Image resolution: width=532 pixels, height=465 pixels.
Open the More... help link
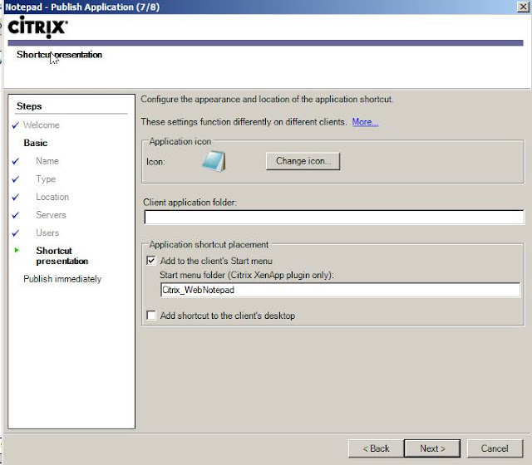tap(365, 122)
